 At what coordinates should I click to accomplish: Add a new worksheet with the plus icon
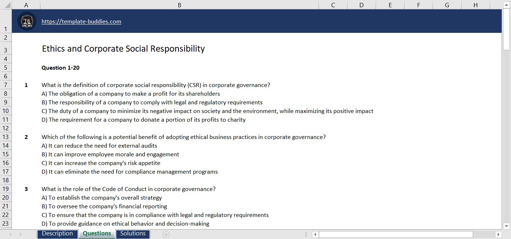(x=166, y=234)
